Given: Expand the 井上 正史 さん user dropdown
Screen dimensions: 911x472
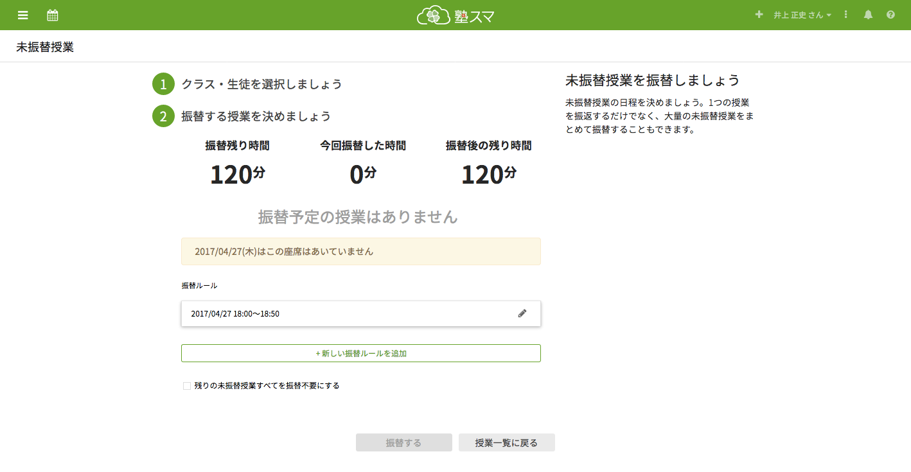Looking at the screenshot, I should point(802,15).
